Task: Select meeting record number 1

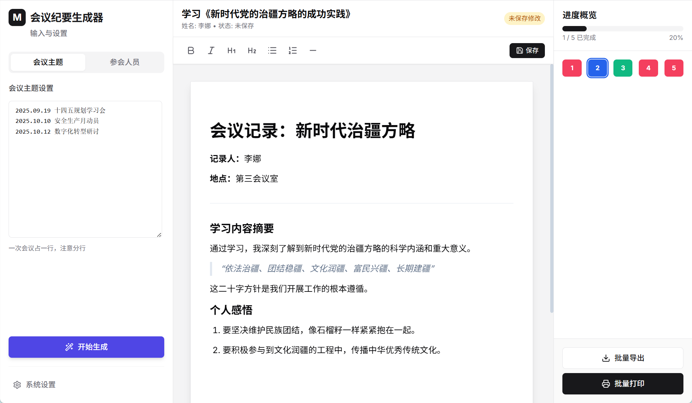Action: [572, 68]
